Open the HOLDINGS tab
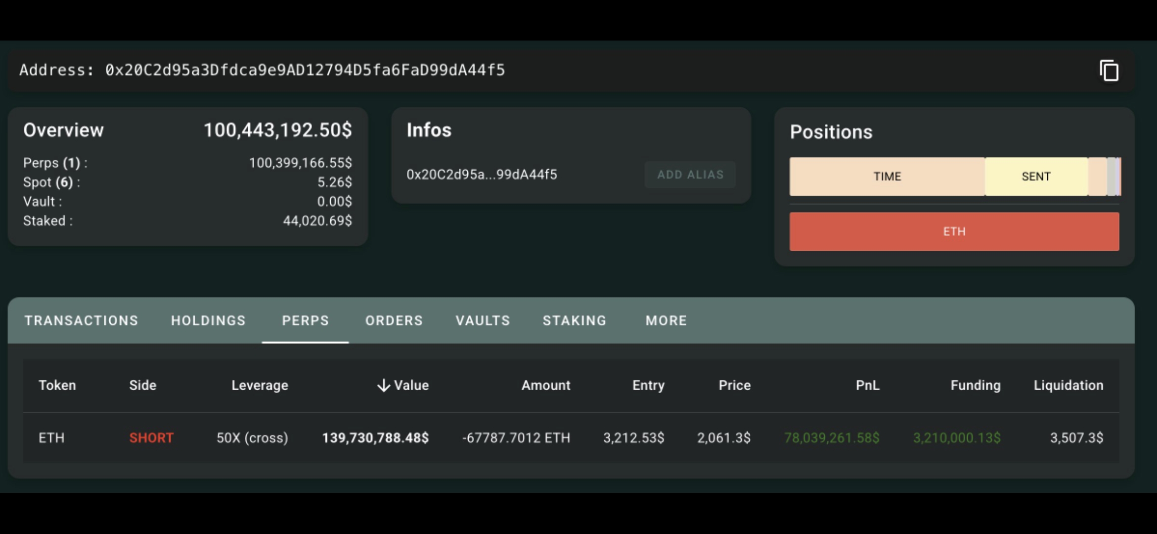 (208, 320)
